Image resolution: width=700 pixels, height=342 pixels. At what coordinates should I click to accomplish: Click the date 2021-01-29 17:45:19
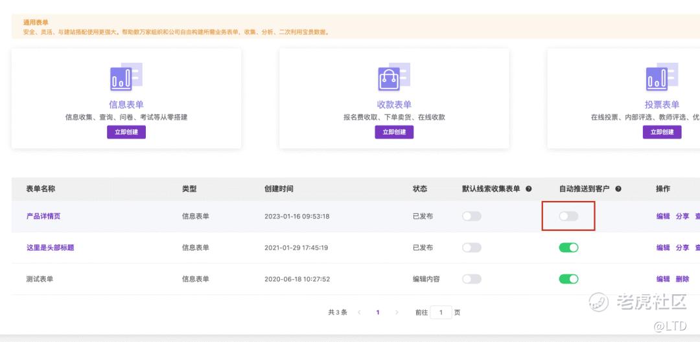pyautogui.click(x=296, y=248)
